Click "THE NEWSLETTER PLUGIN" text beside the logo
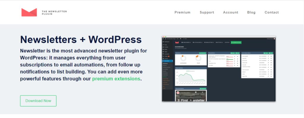 (x=54, y=12)
